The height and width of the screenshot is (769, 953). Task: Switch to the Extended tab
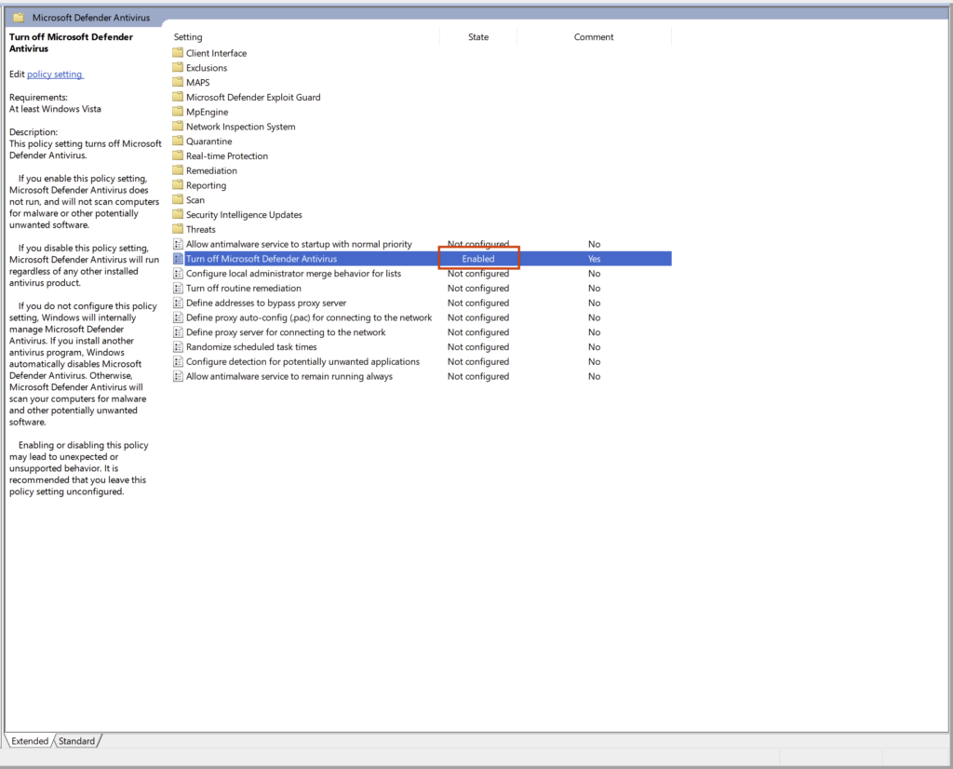pos(30,741)
